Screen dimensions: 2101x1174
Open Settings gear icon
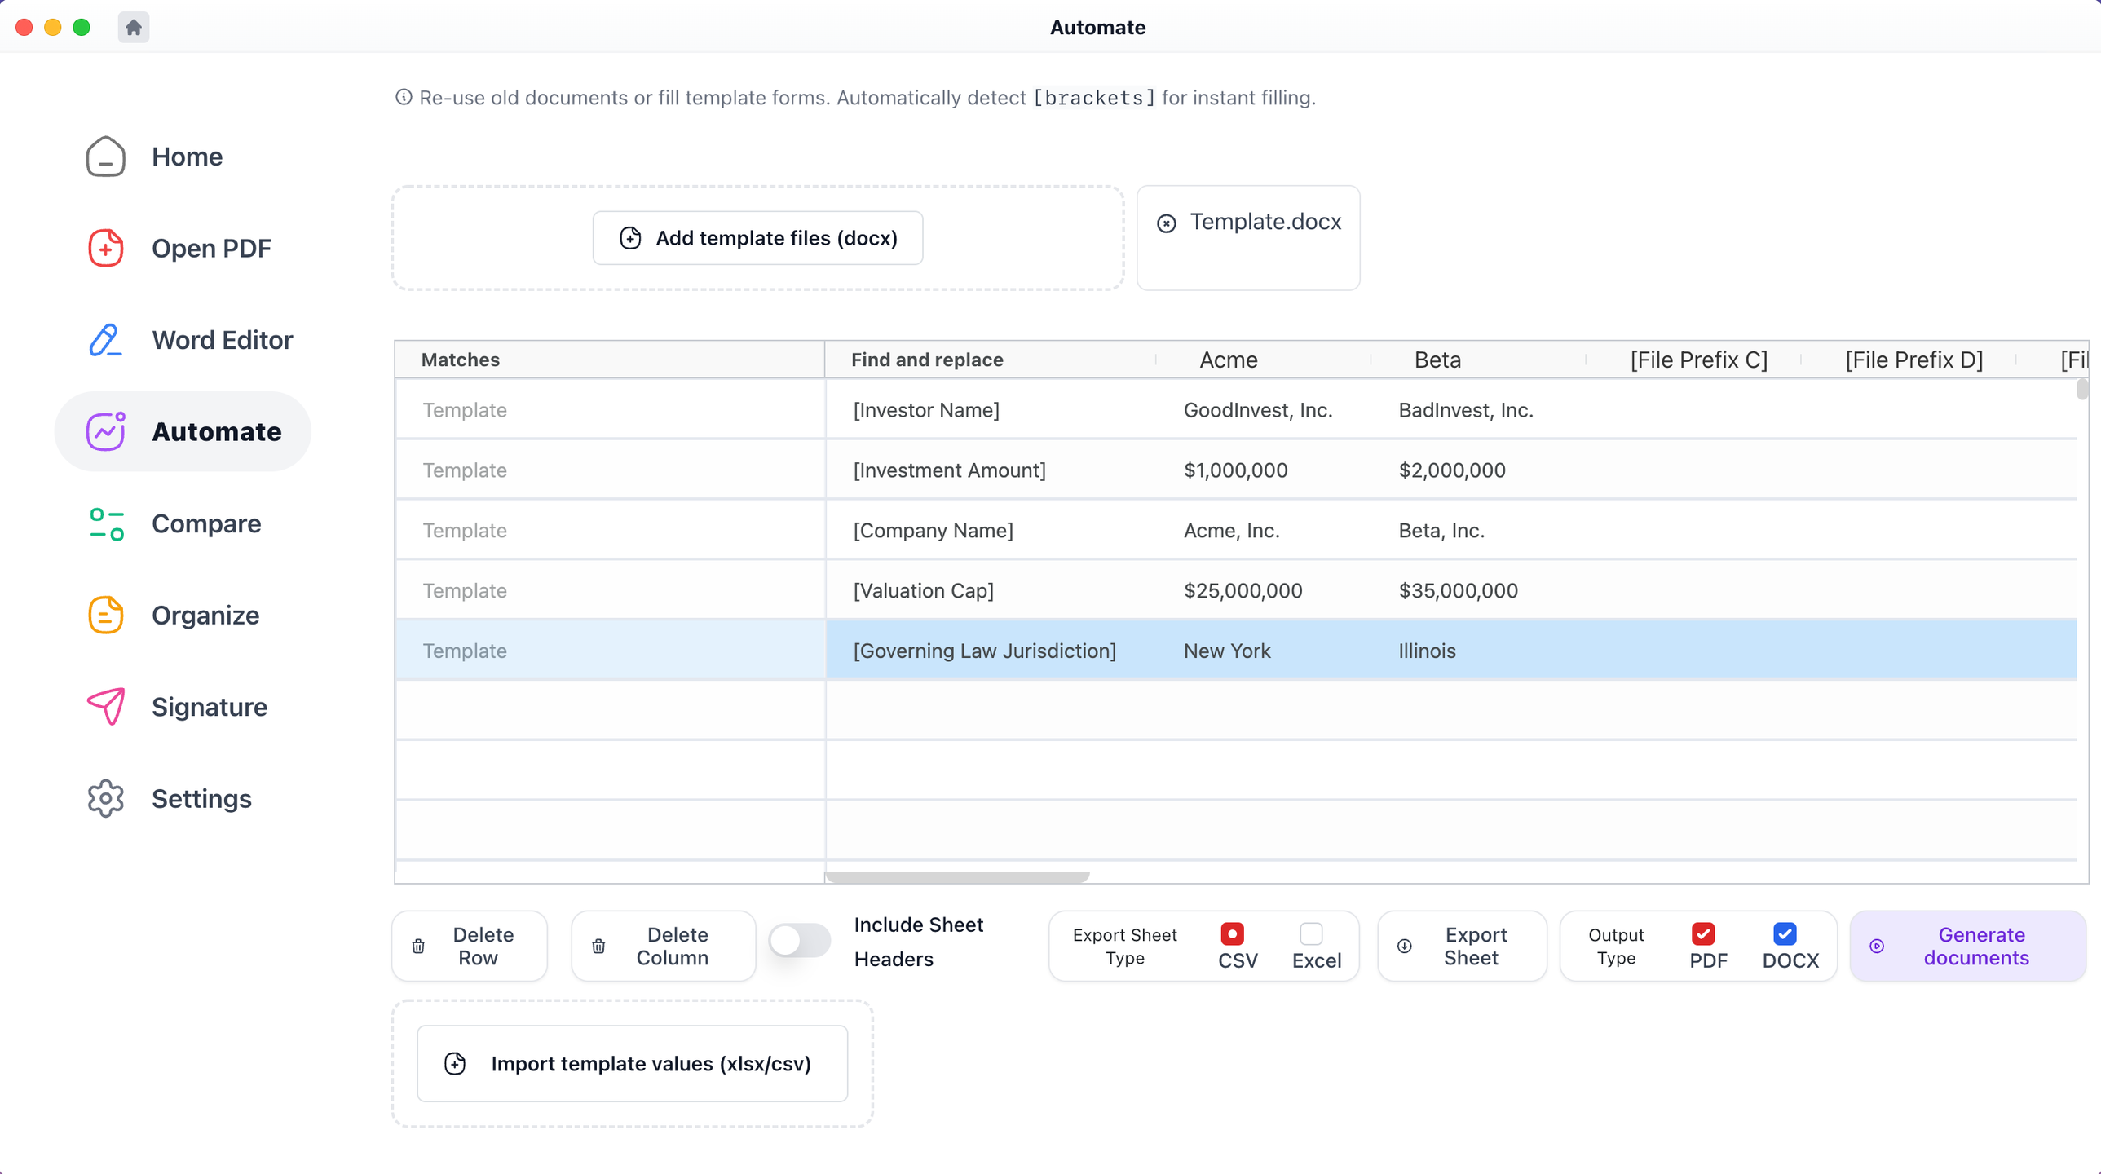click(x=105, y=799)
